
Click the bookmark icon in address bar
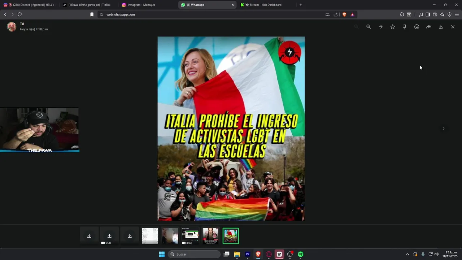(x=92, y=14)
